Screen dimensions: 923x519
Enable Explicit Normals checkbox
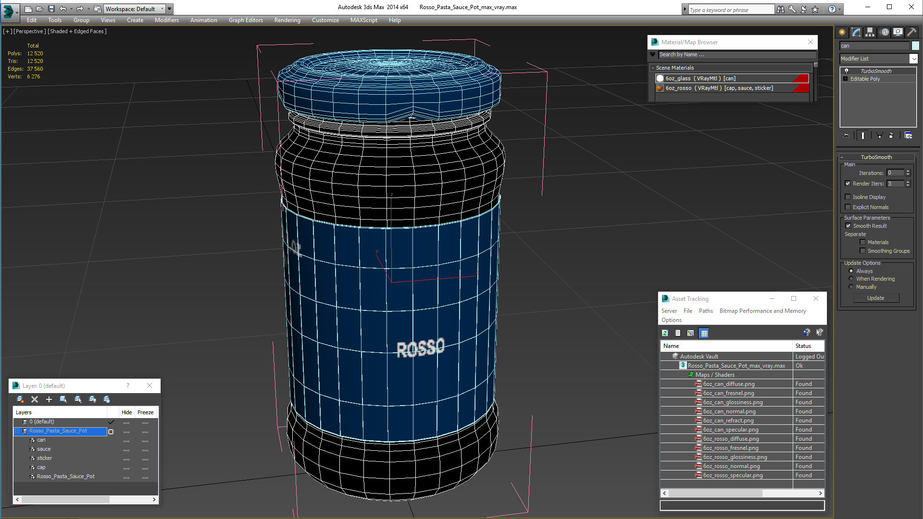point(848,207)
